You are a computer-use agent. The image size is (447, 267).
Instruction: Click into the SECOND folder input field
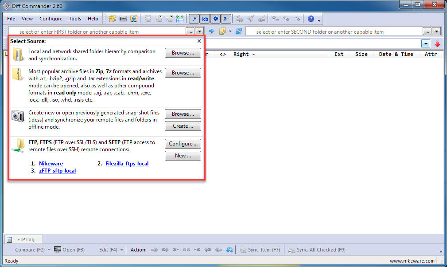coord(332,31)
